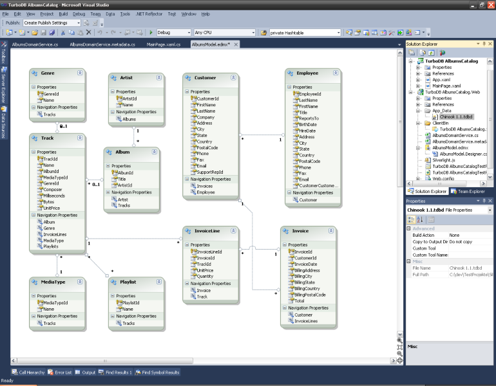The height and width of the screenshot is (386, 496).
Task: Switch to AlbumsDomainService.cs tab
Action: (35, 44)
